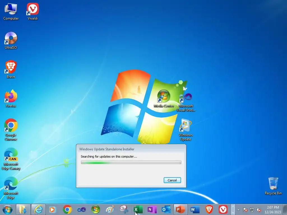
Task: Open Windows Media Player from taskbar
Action: 52,209
